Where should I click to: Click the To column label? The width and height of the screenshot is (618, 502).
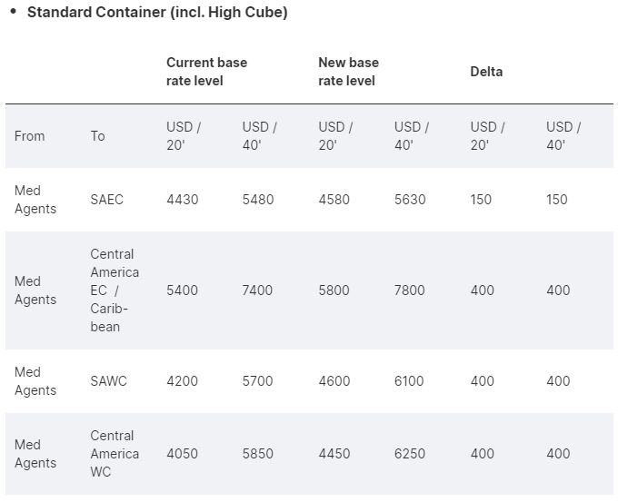(x=97, y=136)
